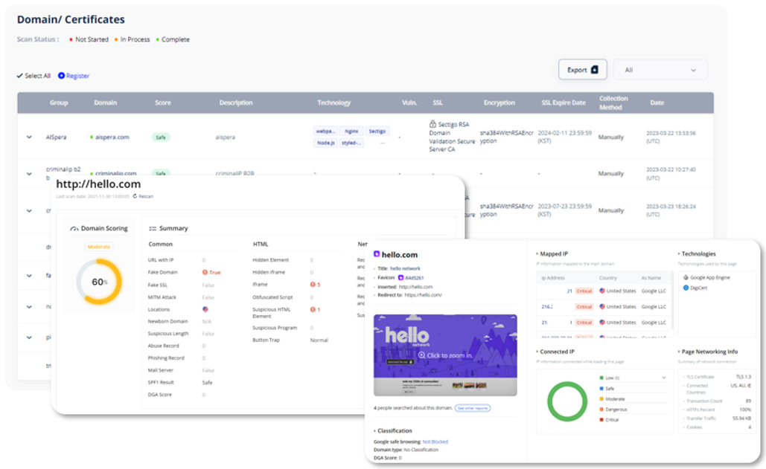Sort by the Domain column header
Screen dimensions: 766x469
point(106,103)
